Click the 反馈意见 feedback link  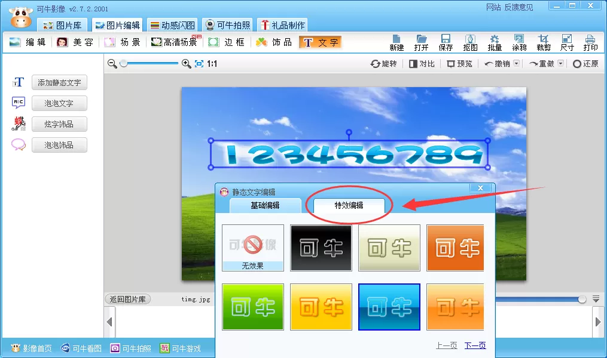tap(518, 7)
